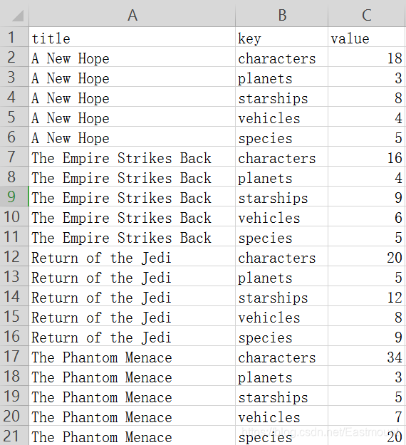406x445 pixels.
Task: Click 'vehicles' cell in row 10
Action: tap(281, 216)
